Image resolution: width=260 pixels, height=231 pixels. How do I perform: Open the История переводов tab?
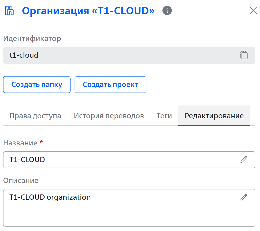tap(109, 116)
